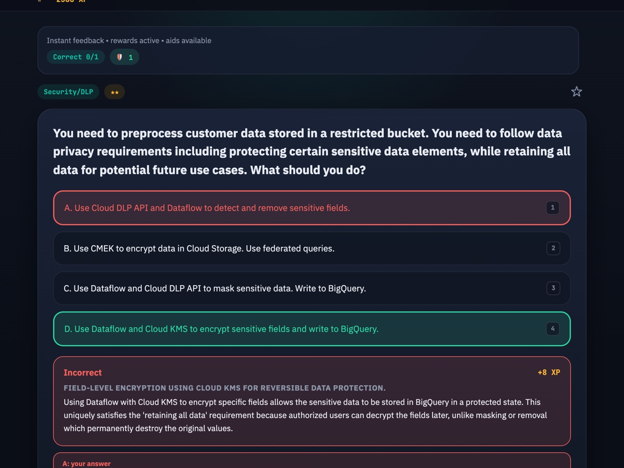Viewport: 624px width, 468px height.
Task: Click the Security/DLP category tag
Action: (68, 92)
